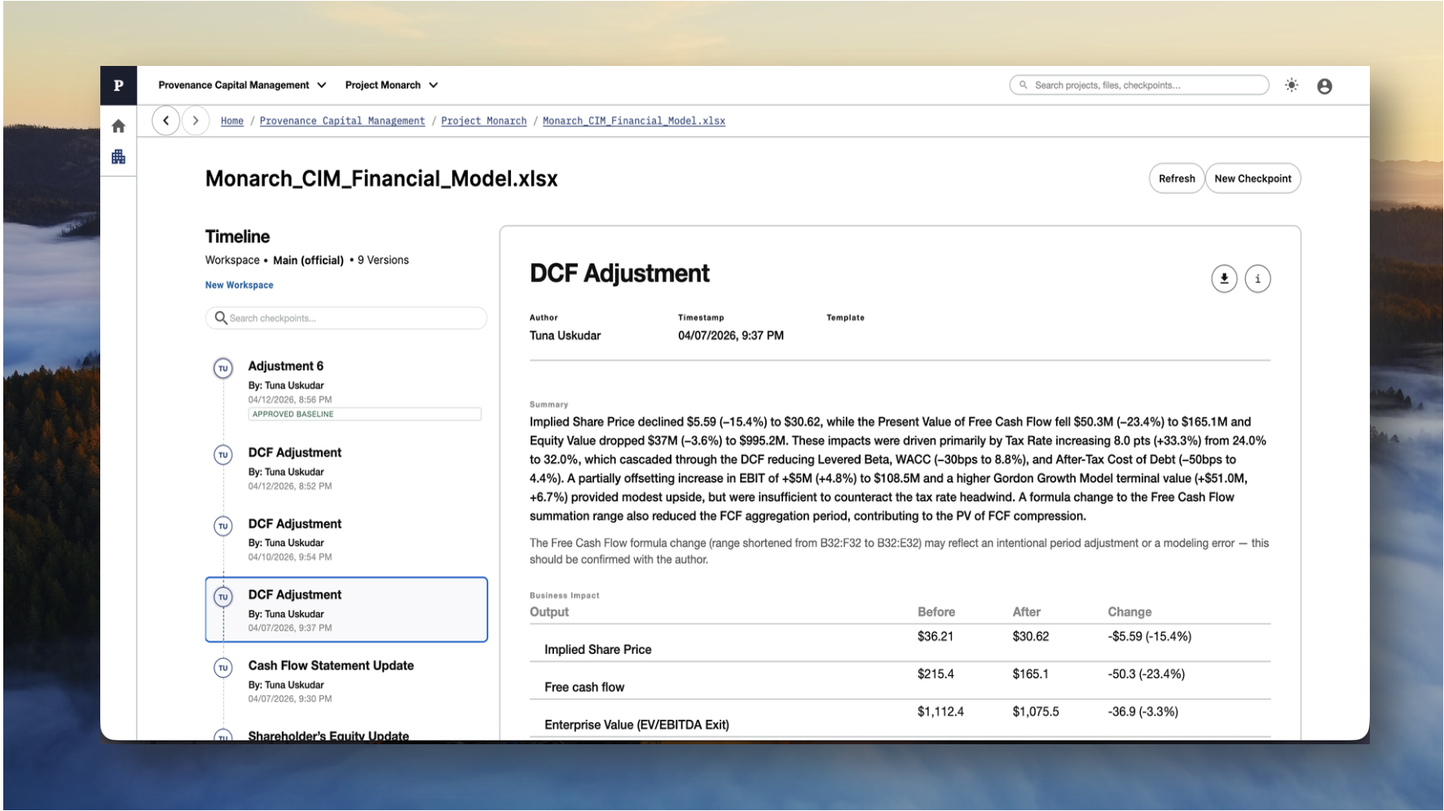Click TU avatar of 04/12/2026 8:52 PM checkpoint
This screenshot has height=811, width=1444.
click(223, 454)
